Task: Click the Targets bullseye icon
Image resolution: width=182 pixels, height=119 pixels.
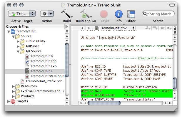Action: coord(13,101)
